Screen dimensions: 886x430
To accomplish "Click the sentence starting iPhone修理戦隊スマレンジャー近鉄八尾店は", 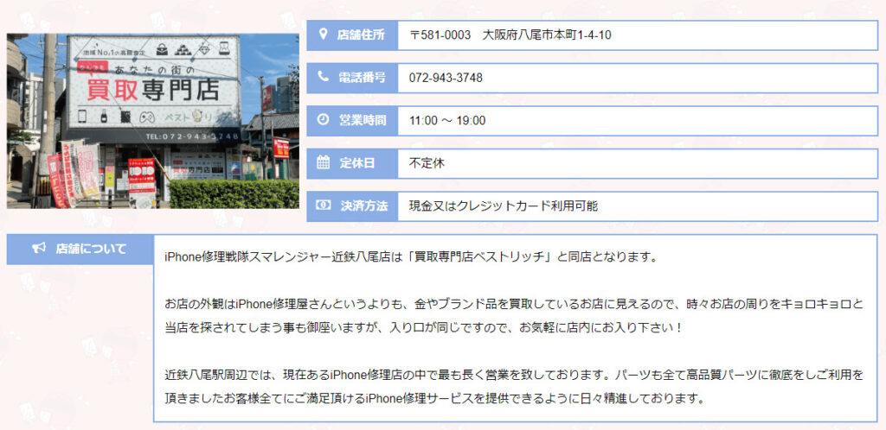I will (411, 257).
